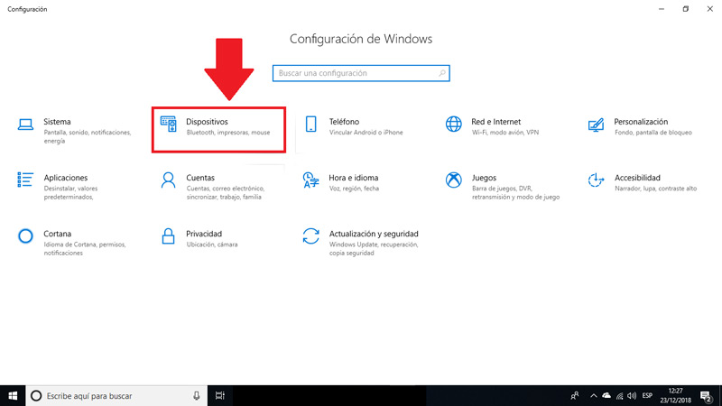Click the Accesibilidad title text
The image size is (722, 406).
tap(637, 178)
